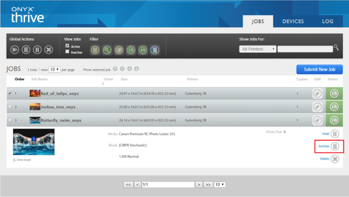The width and height of the screenshot is (349, 197).
Task: Click the Archive link for selected job
Action: click(x=324, y=146)
